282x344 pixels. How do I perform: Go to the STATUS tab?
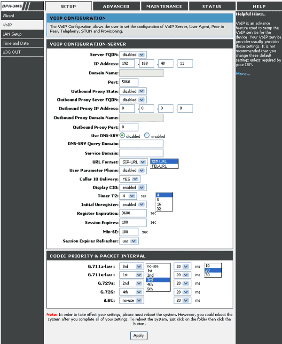(212, 6)
